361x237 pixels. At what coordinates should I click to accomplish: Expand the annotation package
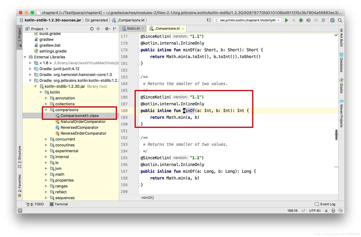(x=46, y=98)
